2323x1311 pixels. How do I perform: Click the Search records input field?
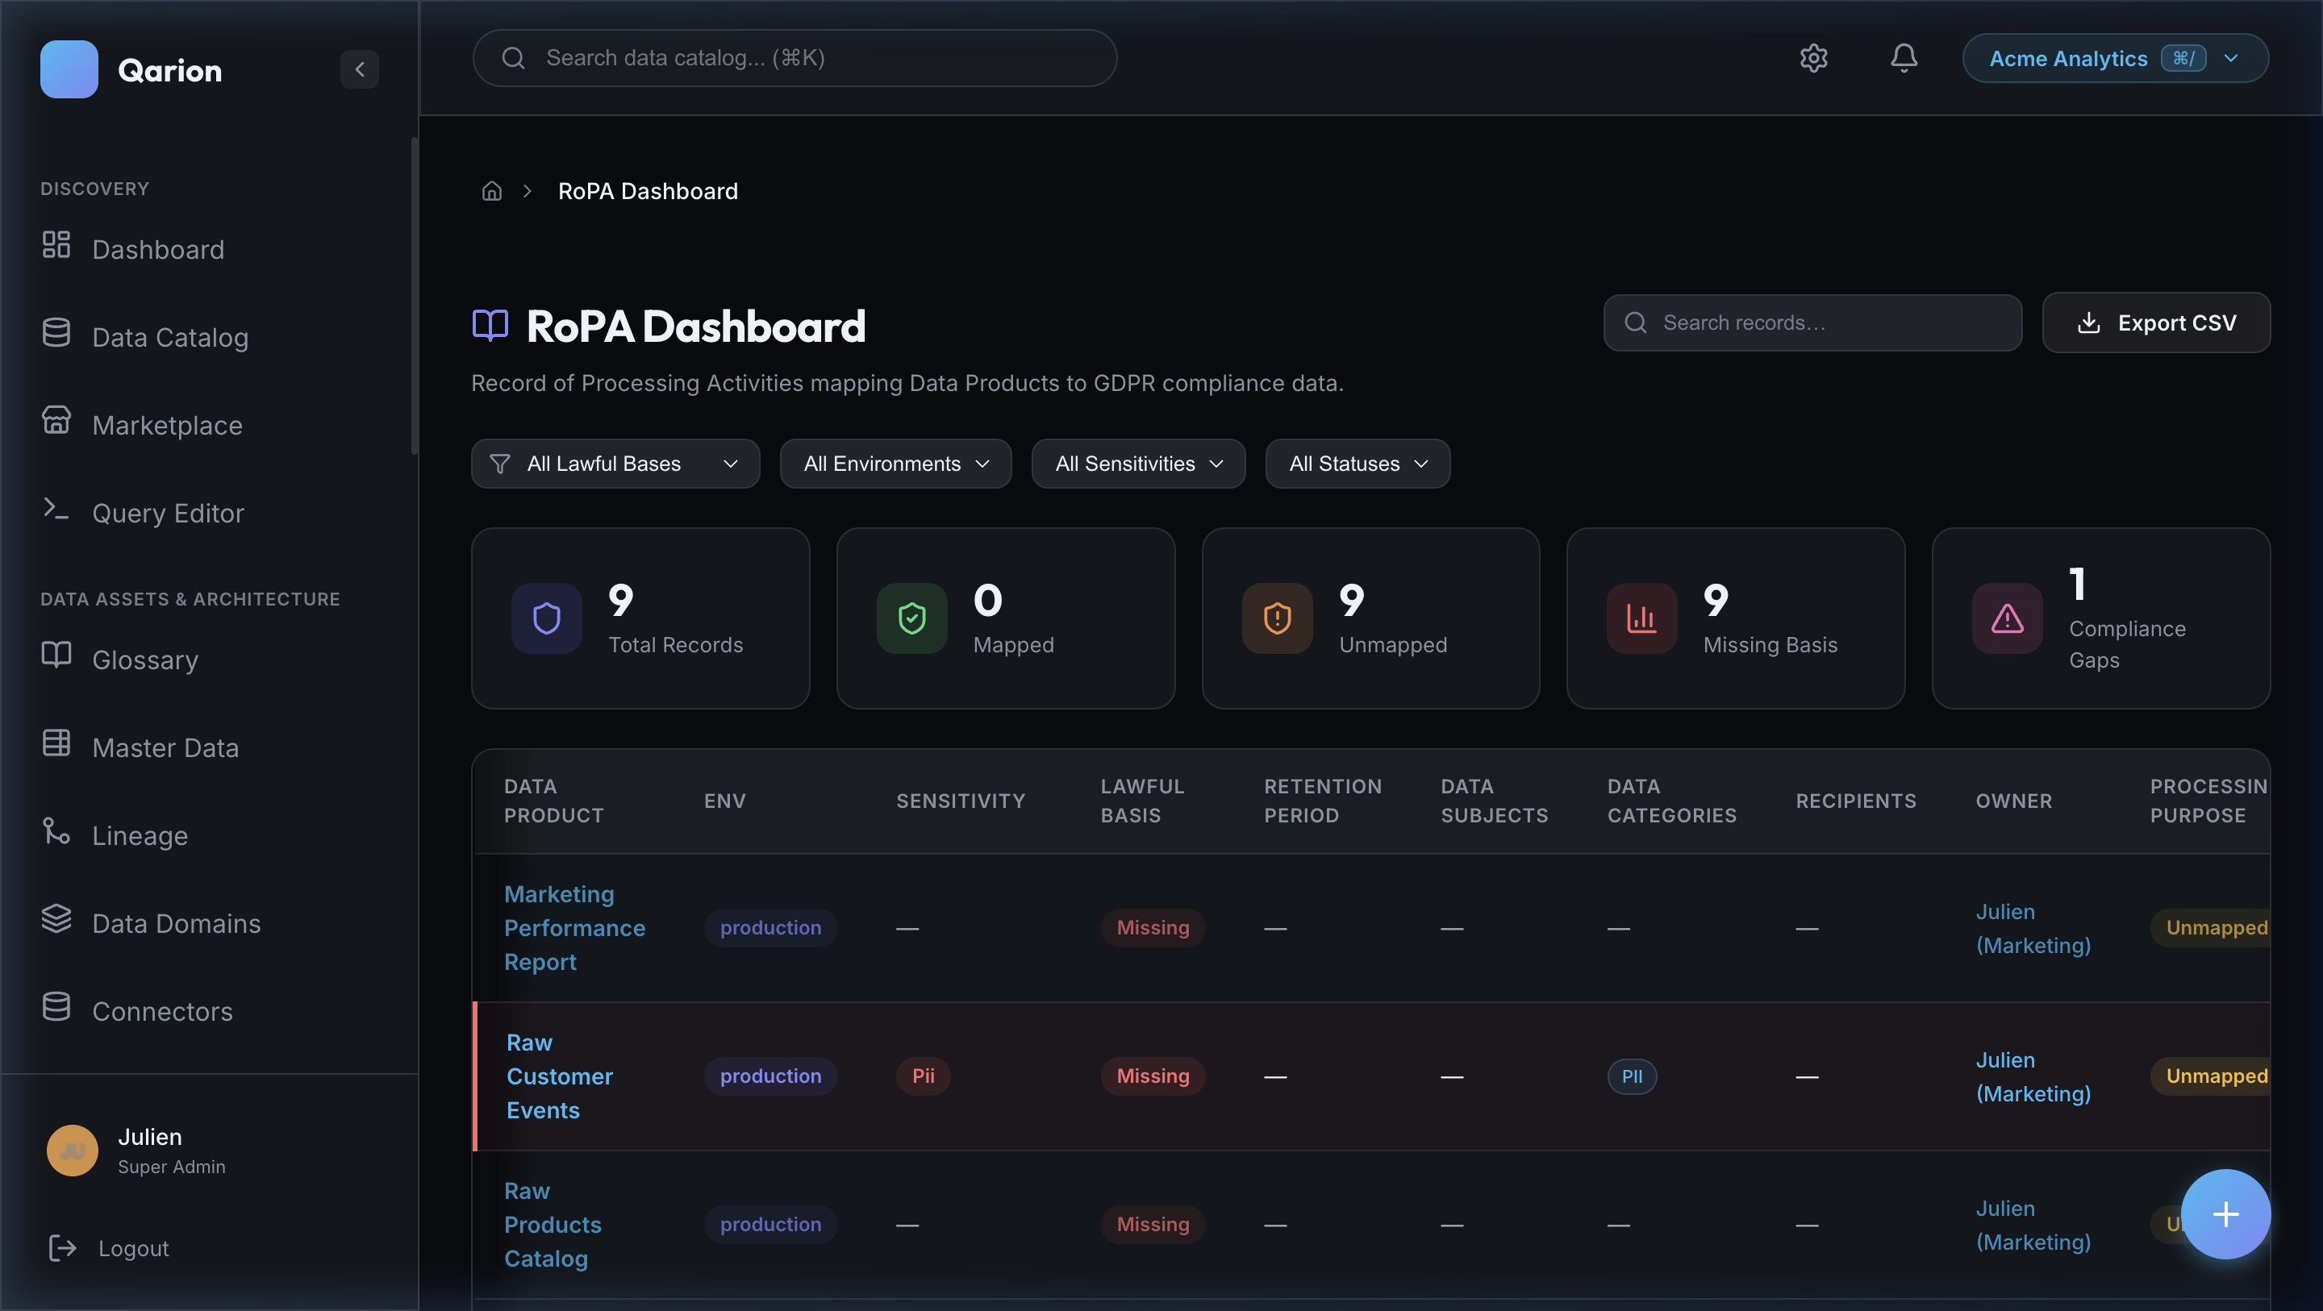click(x=1812, y=322)
